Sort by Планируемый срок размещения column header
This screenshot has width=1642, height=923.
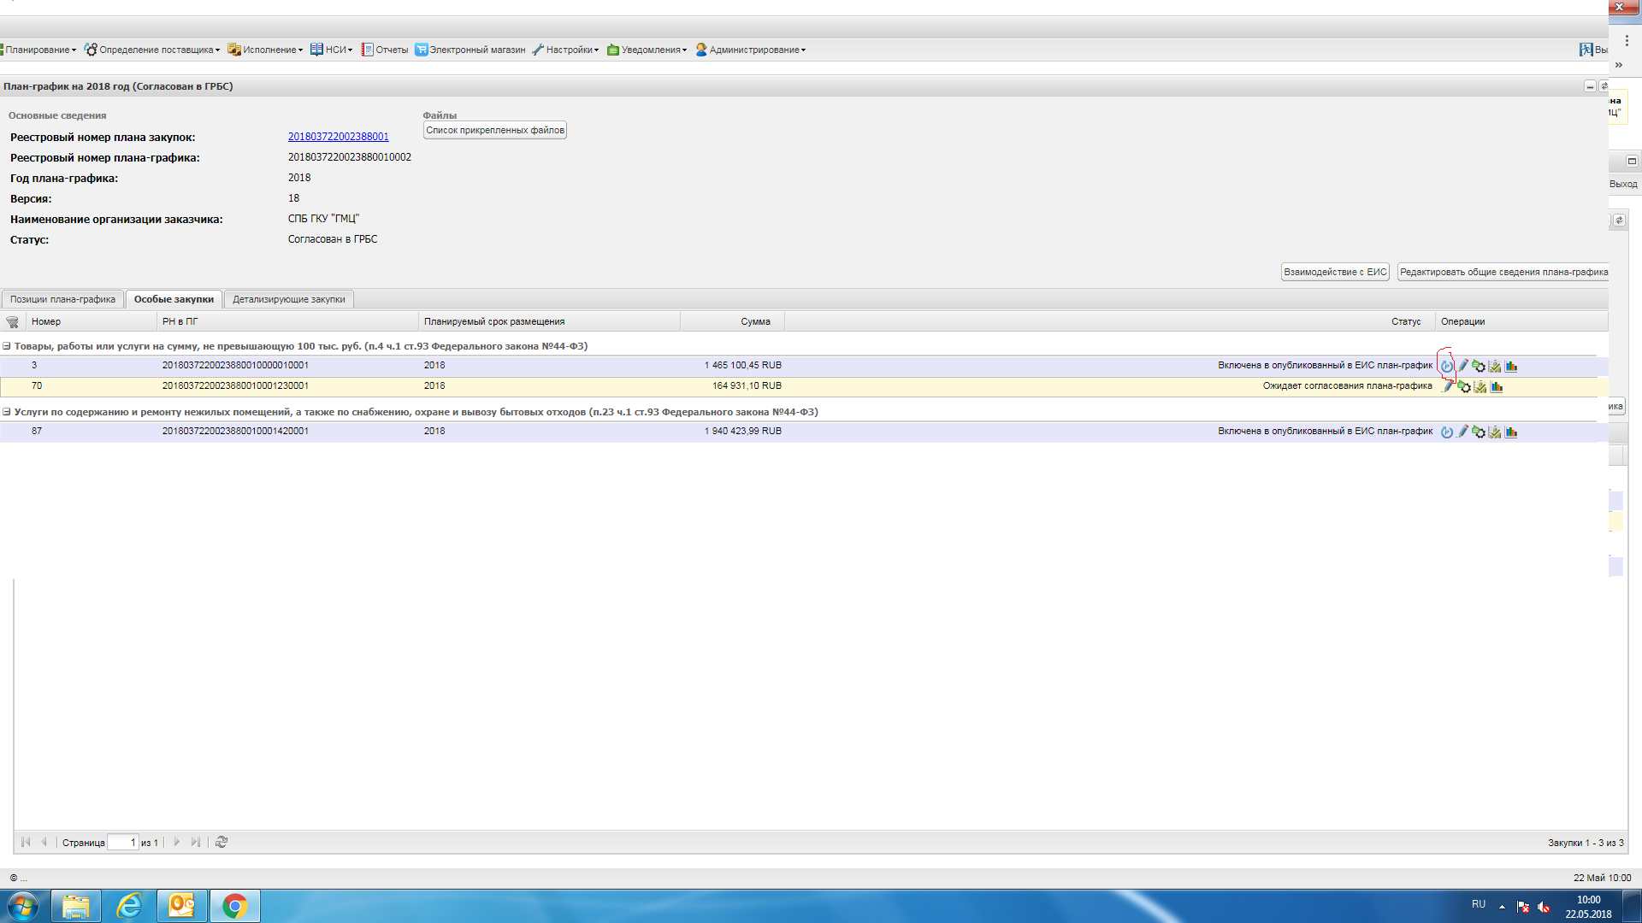click(550, 321)
